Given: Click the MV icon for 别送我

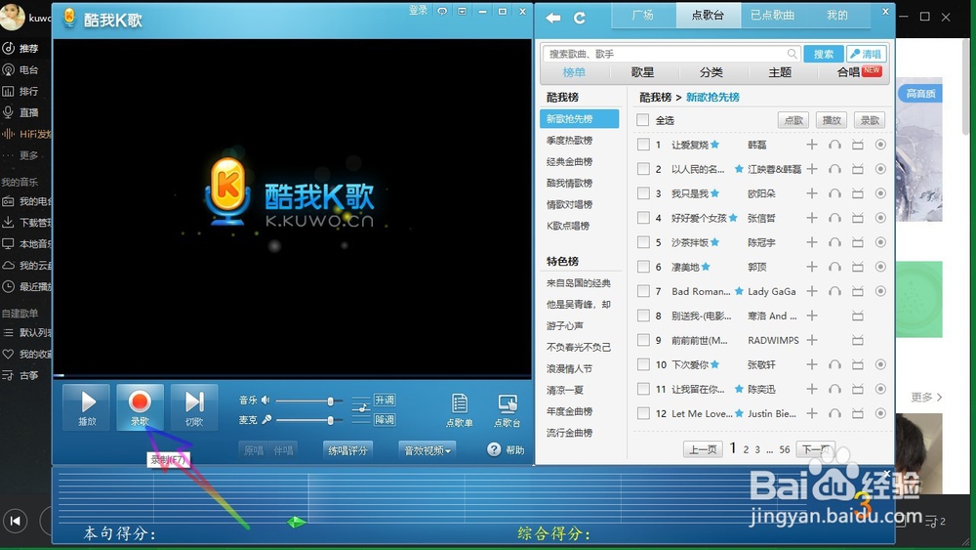Looking at the screenshot, I should [x=858, y=316].
